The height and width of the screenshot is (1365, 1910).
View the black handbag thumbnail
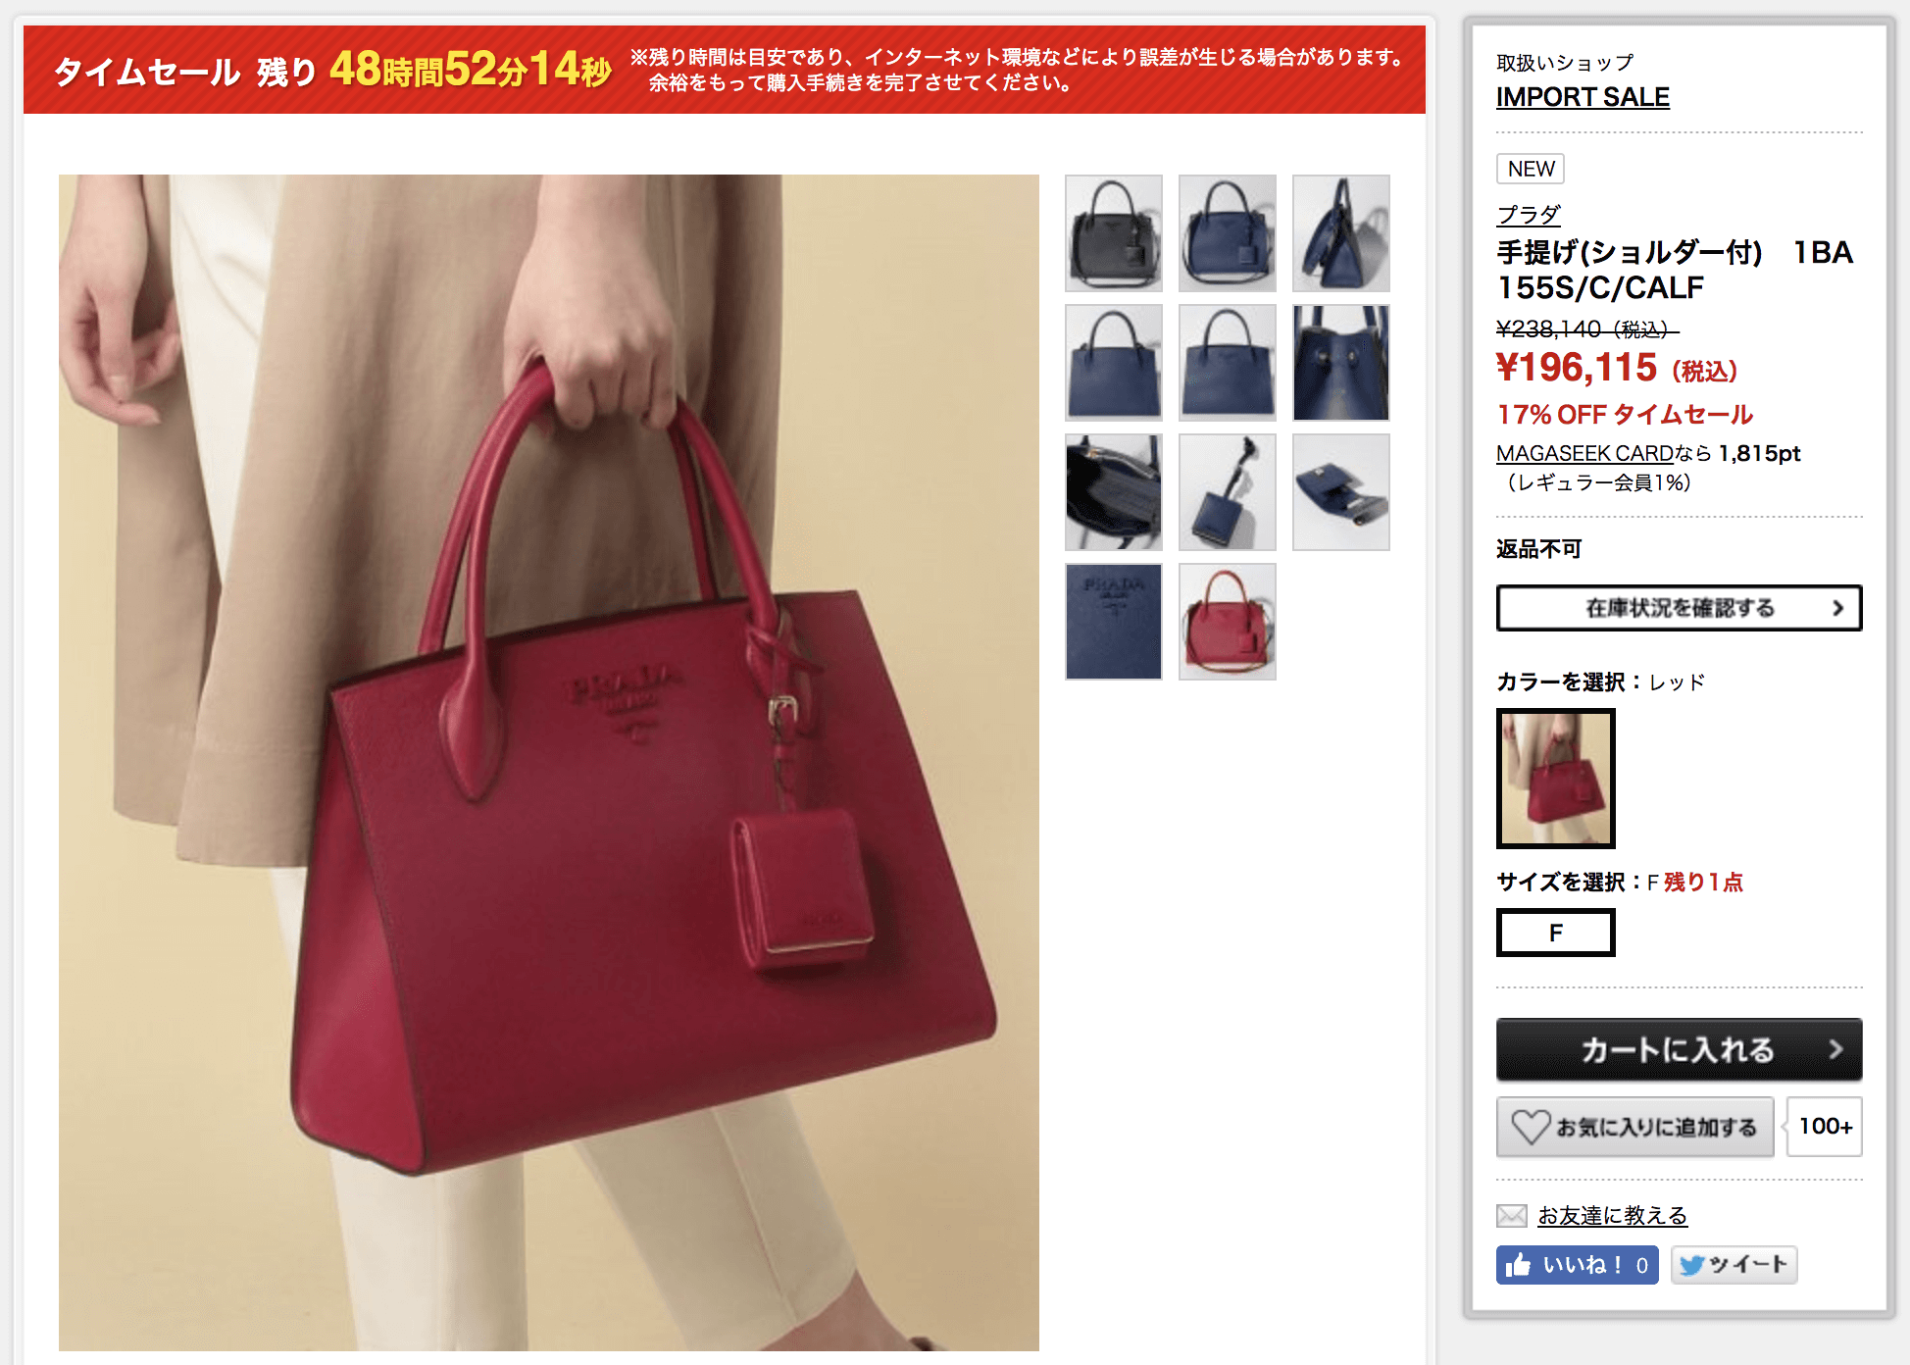tap(1114, 233)
